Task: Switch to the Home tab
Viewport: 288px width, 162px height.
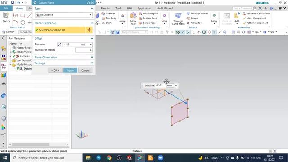Action: click(x=19, y=8)
